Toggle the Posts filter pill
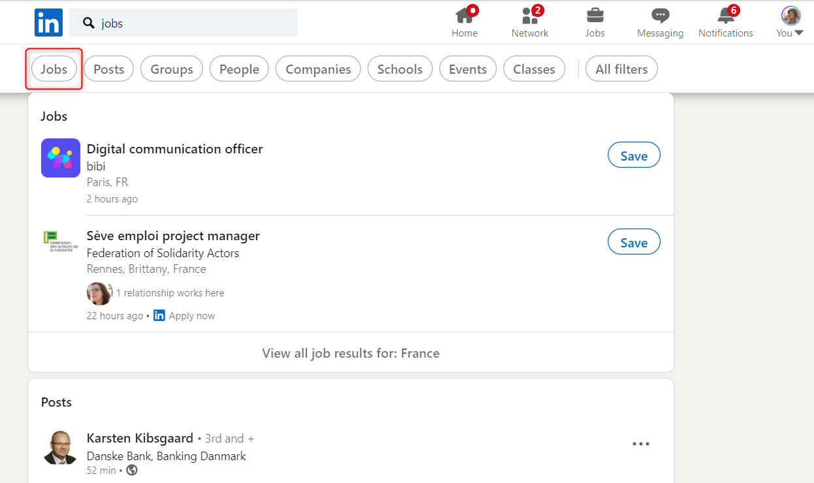This screenshot has height=483, width=814. [108, 69]
